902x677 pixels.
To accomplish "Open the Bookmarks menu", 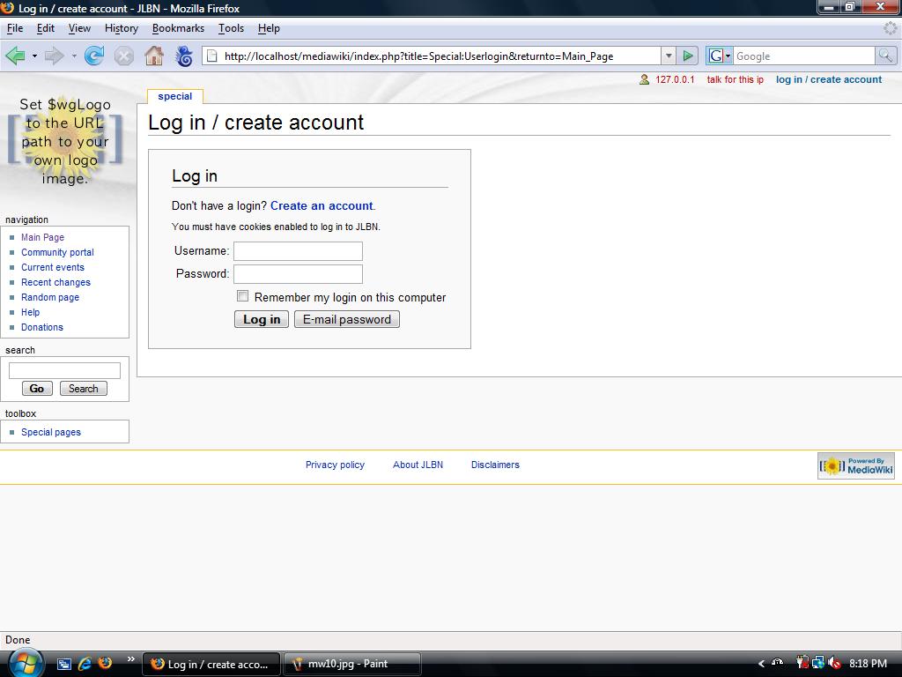I will tap(178, 28).
